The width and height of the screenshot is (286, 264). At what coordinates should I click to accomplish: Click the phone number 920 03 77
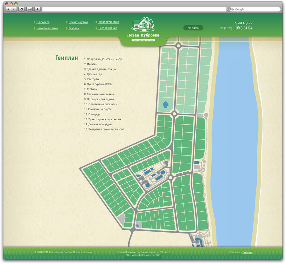tap(244, 23)
